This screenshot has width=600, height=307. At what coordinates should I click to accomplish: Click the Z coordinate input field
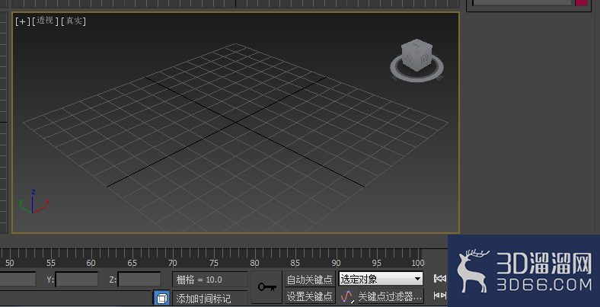139,280
